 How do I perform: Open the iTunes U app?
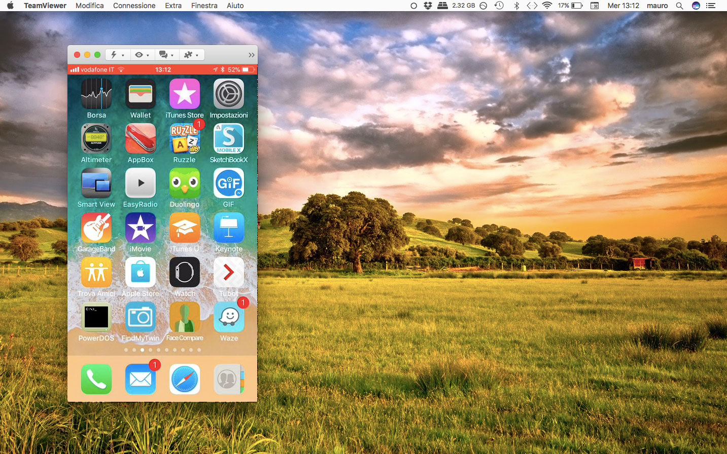point(185,228)
